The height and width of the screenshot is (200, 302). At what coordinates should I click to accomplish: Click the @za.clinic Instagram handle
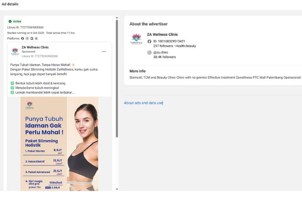(x=161, y=52)
